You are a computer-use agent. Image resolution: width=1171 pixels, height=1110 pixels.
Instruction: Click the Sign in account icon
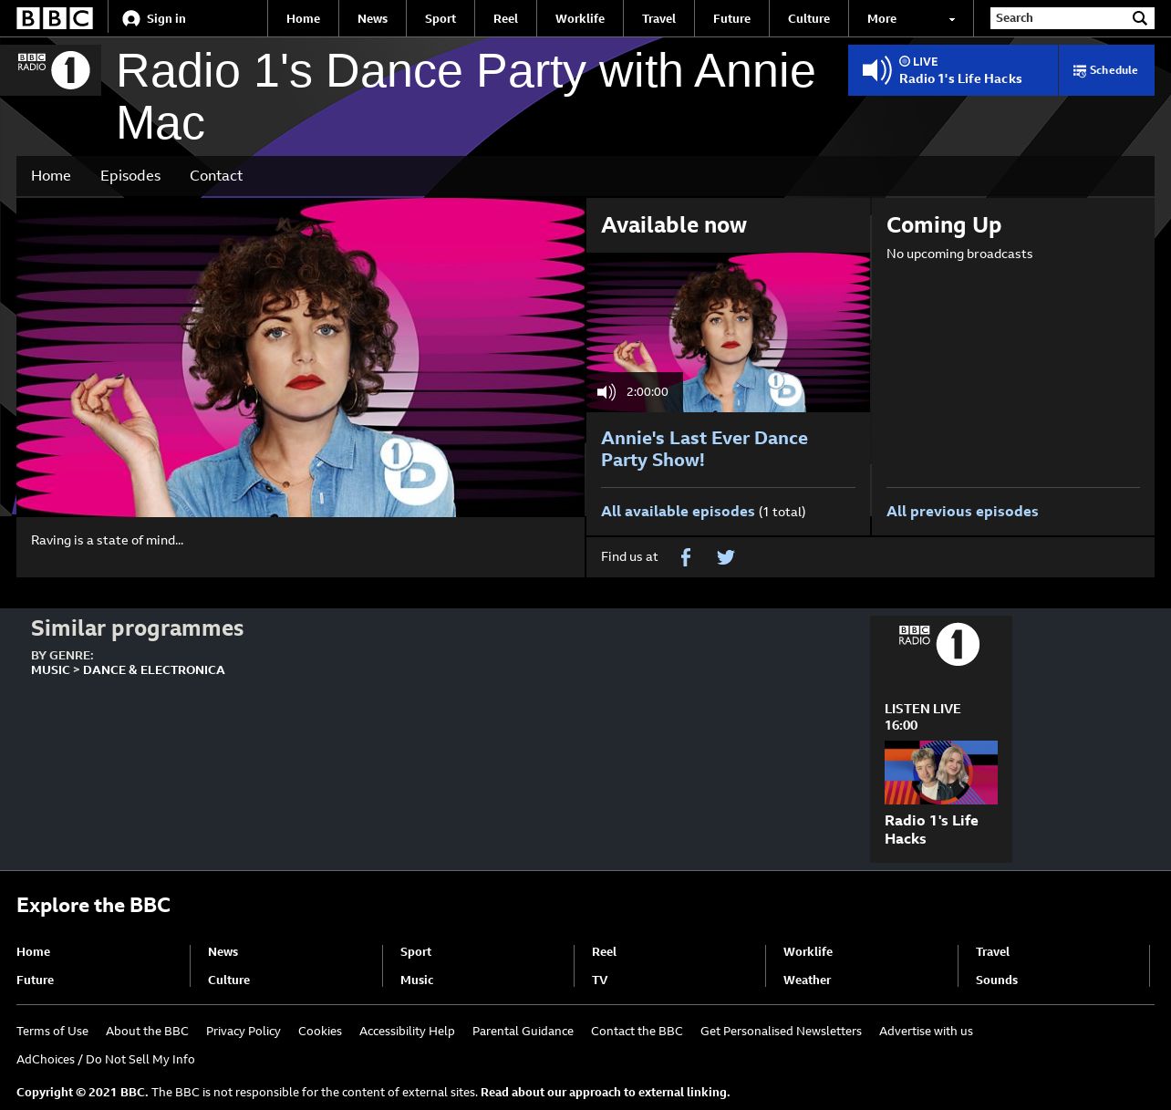tap(131, 18)
